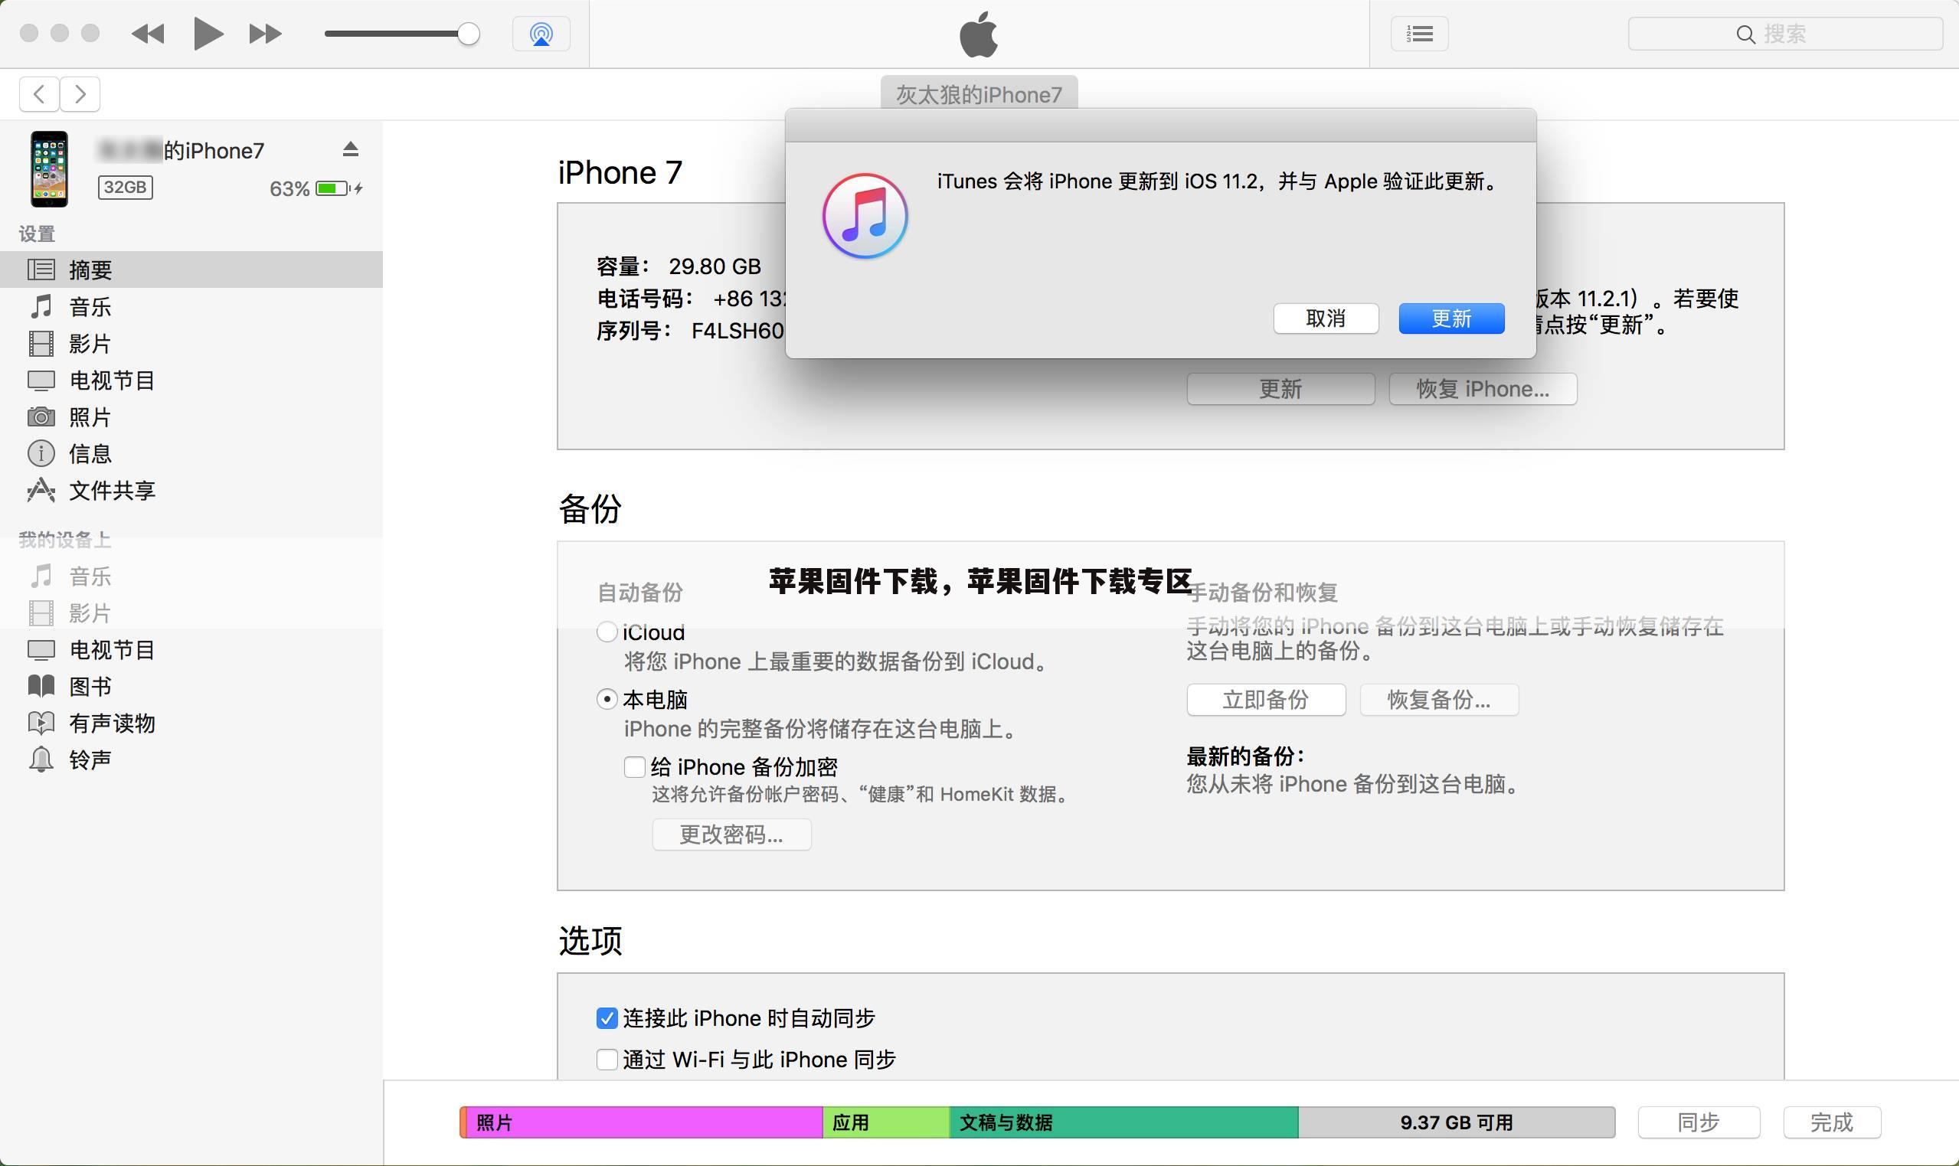The image size is (1959, 1166).
Task: Click the play button in the toolbar
Action: pos(208,34)
